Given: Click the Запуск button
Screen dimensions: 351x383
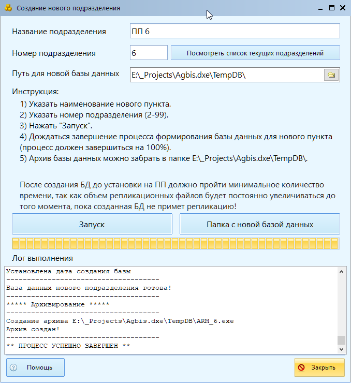Looking at the screenshot, I should coord(92,224).
